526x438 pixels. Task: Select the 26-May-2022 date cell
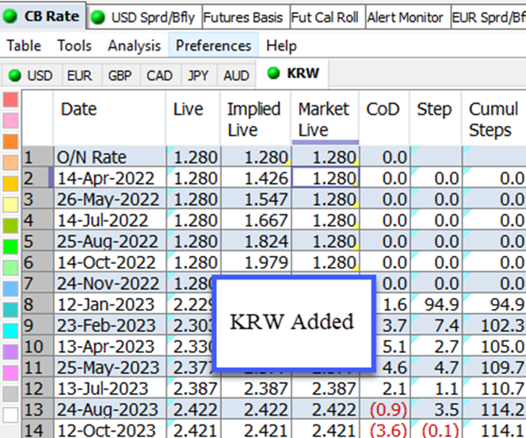pyautogui.click(x=110, y=200)
